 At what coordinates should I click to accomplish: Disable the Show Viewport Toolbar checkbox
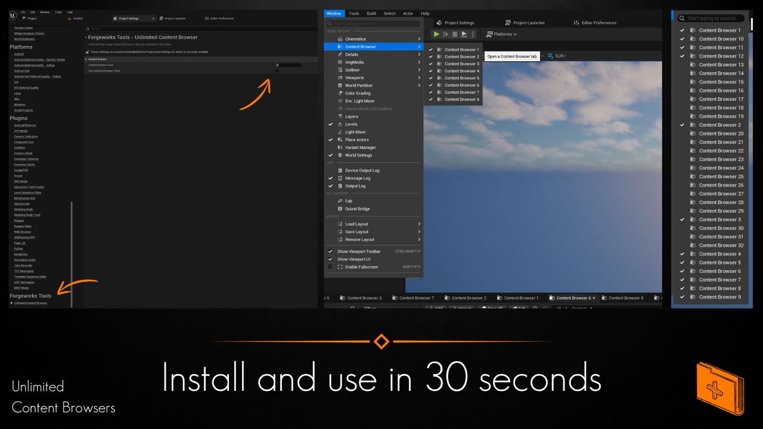point(330,251)
